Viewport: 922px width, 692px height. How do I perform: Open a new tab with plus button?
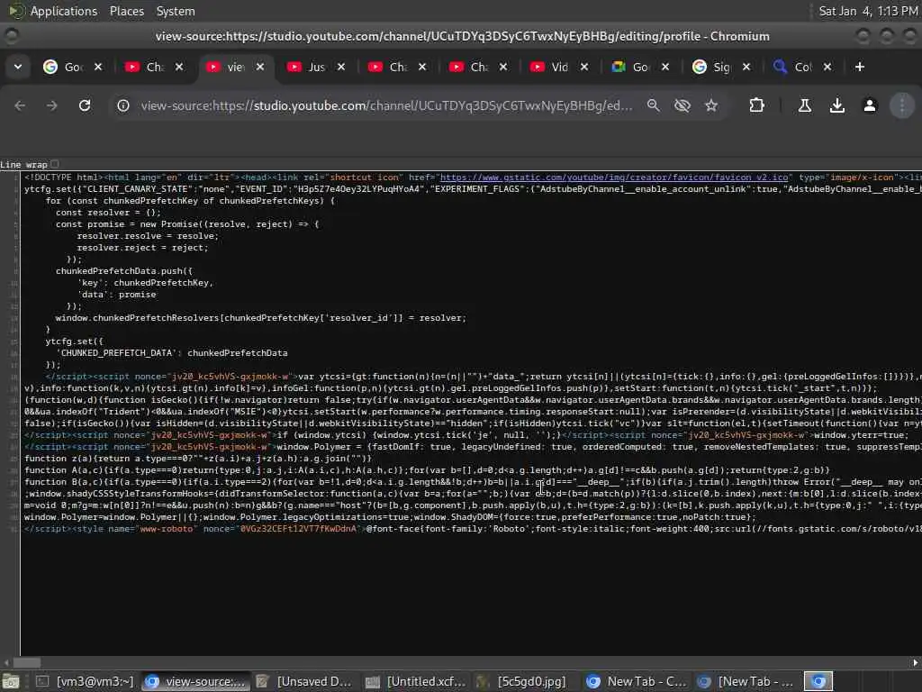coord(860,67)
